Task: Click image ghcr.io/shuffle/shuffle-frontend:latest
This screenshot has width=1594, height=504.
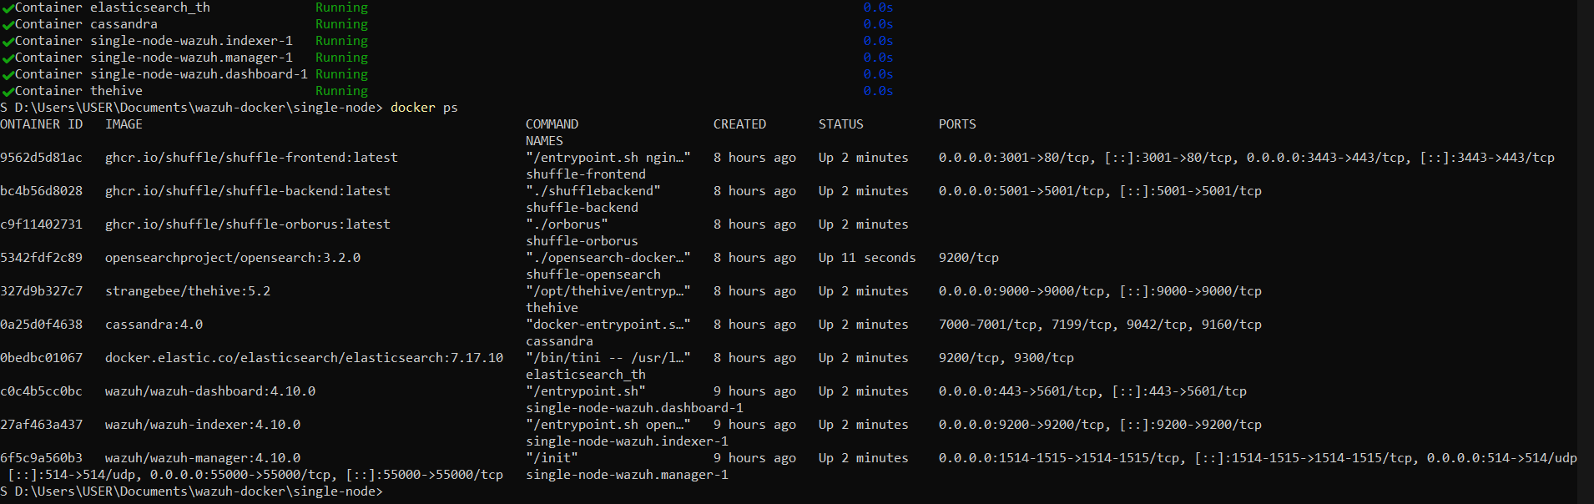Action: tap(251, 158)
